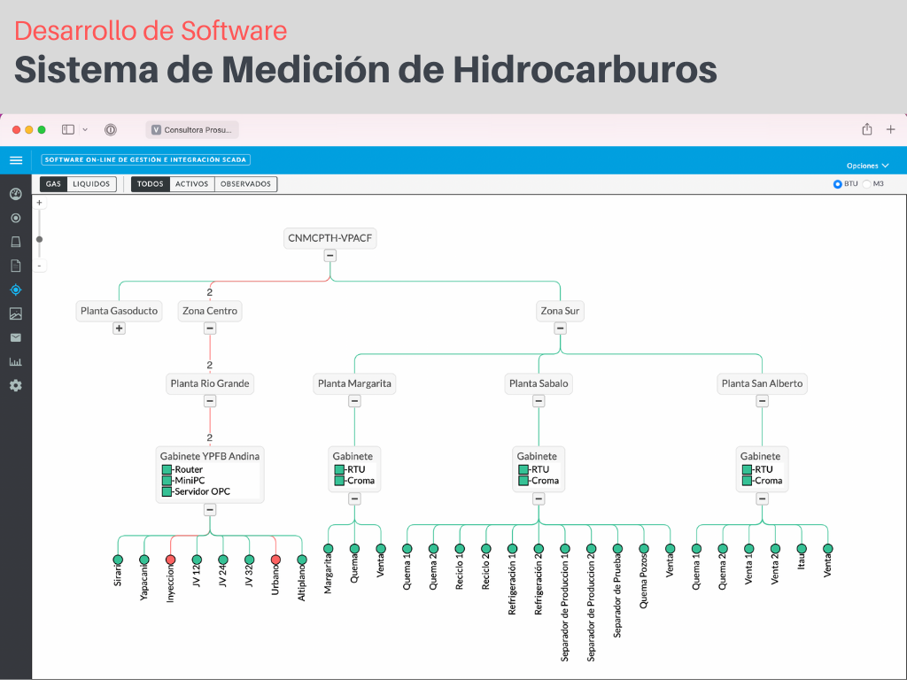Image resolution: width=907 pixels, height=680 pixels.
Task: Click the Separador de Prueba green node
Action: [x=617, y=549]
